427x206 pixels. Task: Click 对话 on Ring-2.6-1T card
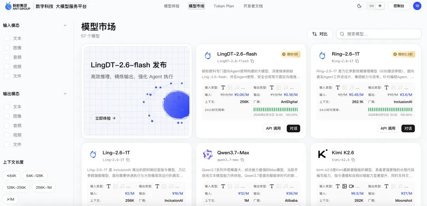pyautogui.click(x=408, y=128)
